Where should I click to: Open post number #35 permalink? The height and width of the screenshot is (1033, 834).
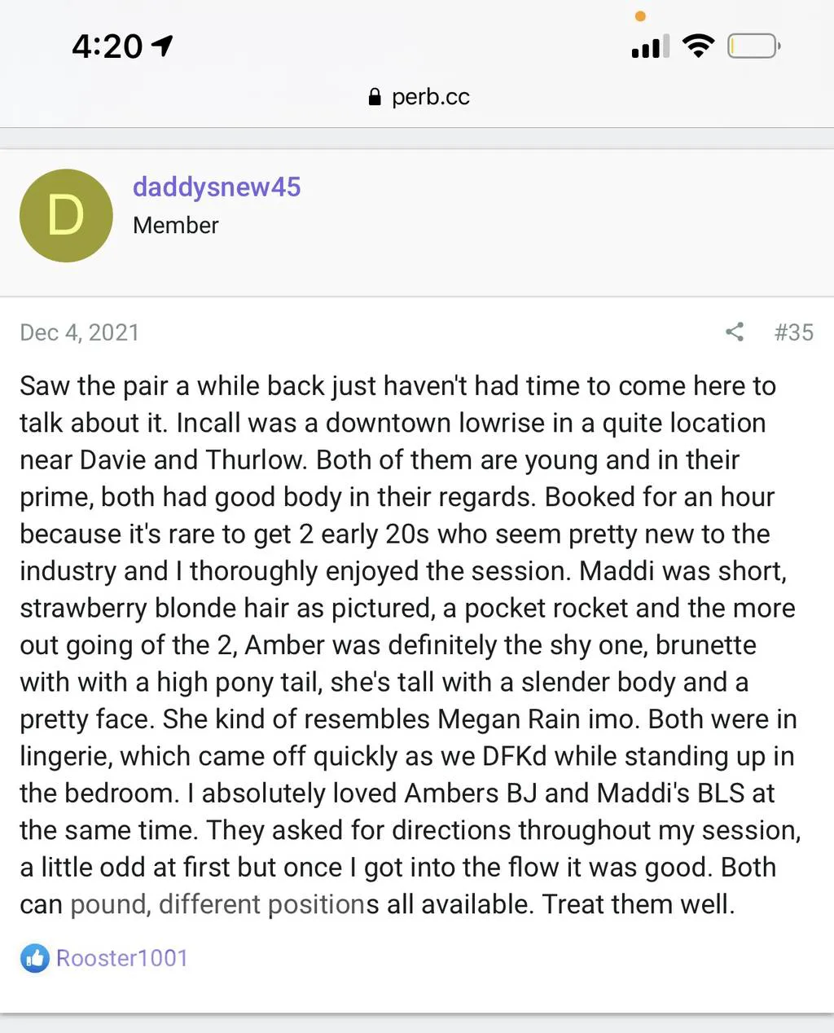[793, 332]
